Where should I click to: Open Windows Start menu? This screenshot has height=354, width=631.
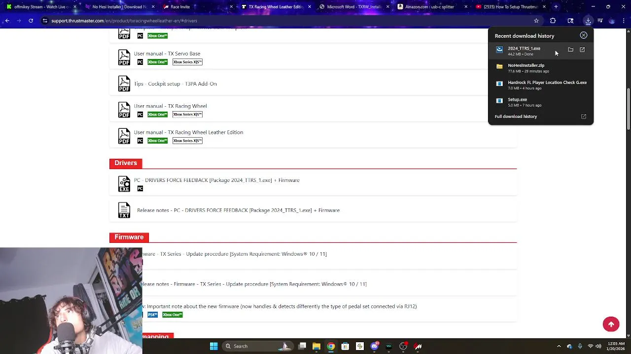point(213,346)
